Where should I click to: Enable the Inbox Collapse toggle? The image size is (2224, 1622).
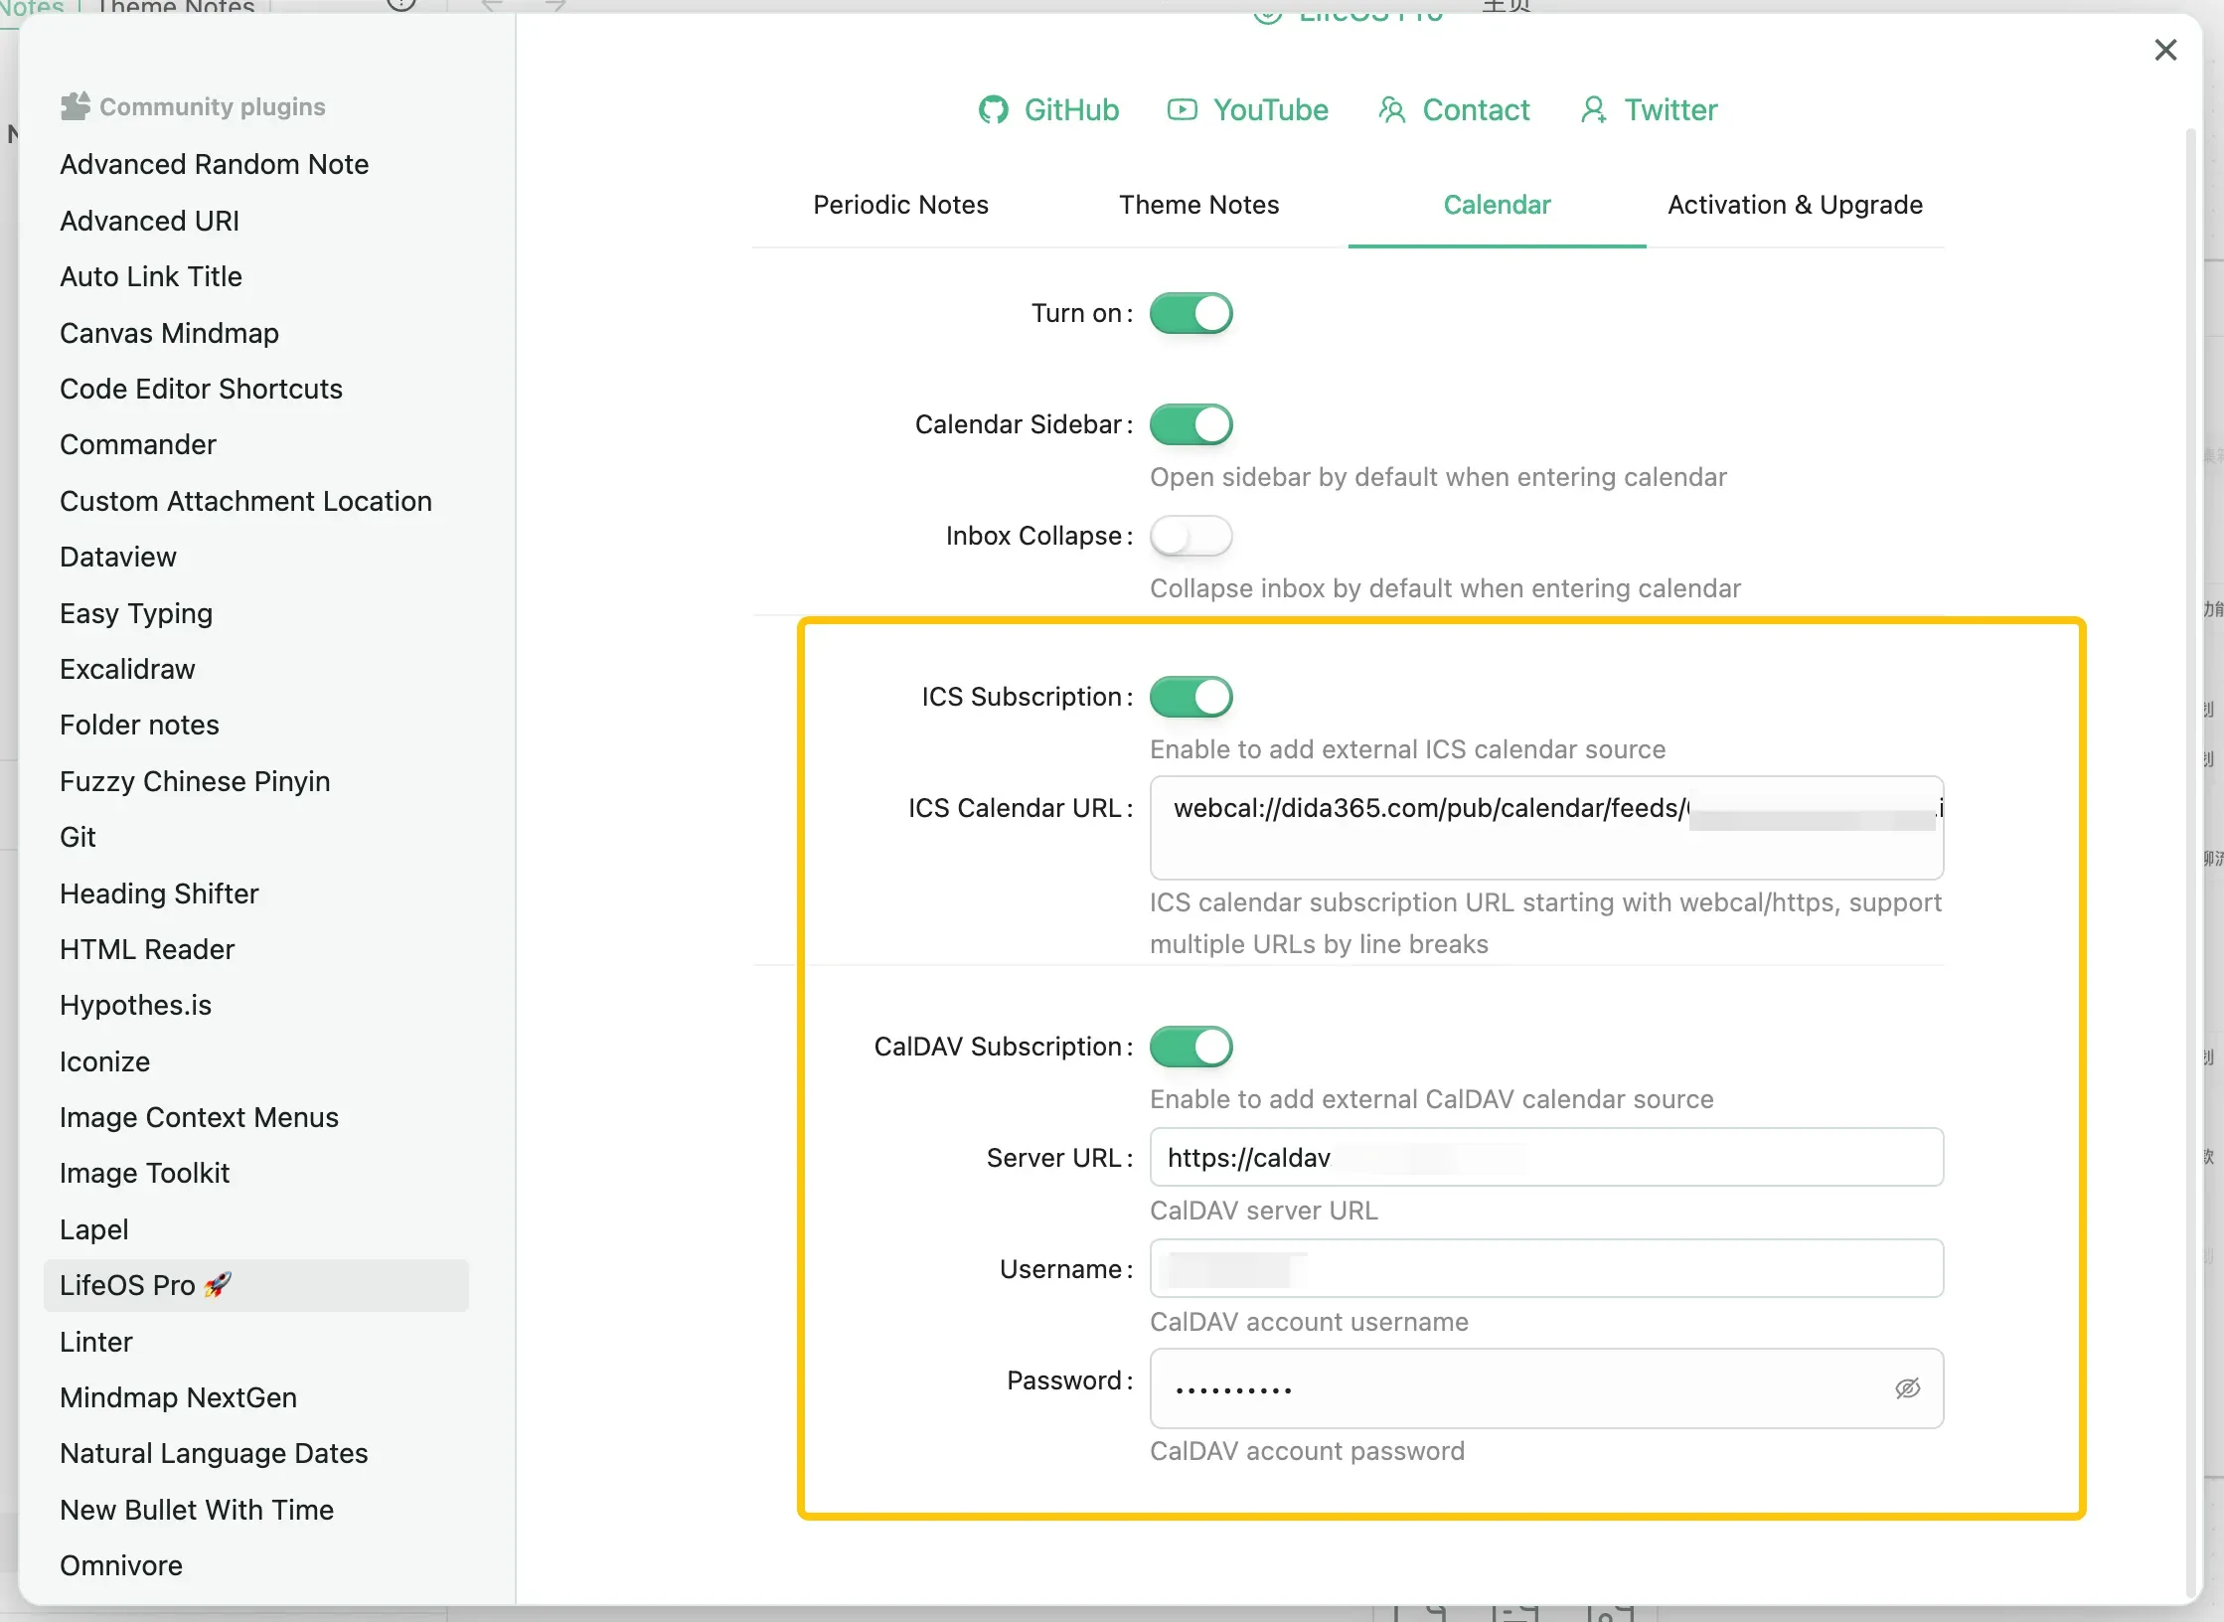click(1191, 536)
